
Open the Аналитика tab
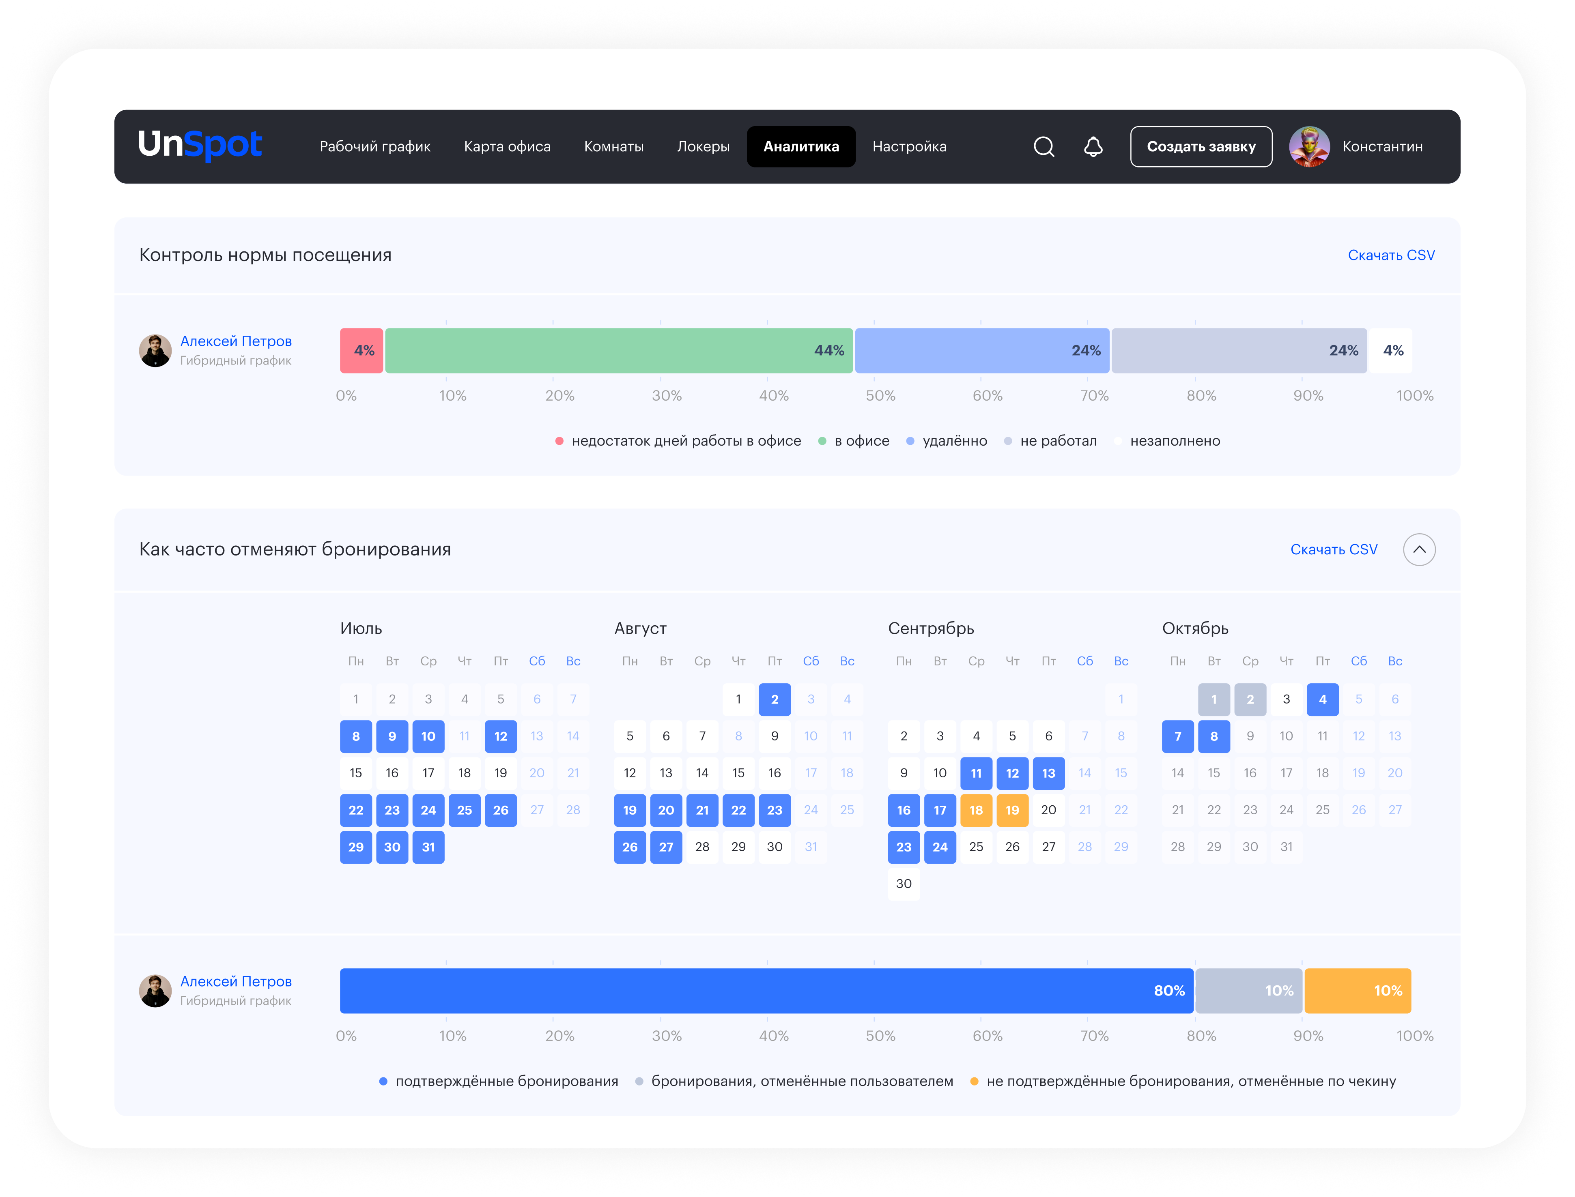(801, 147)
